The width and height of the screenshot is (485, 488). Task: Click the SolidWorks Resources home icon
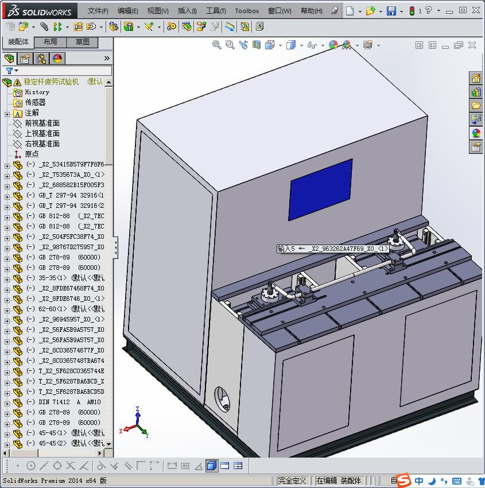476,78
